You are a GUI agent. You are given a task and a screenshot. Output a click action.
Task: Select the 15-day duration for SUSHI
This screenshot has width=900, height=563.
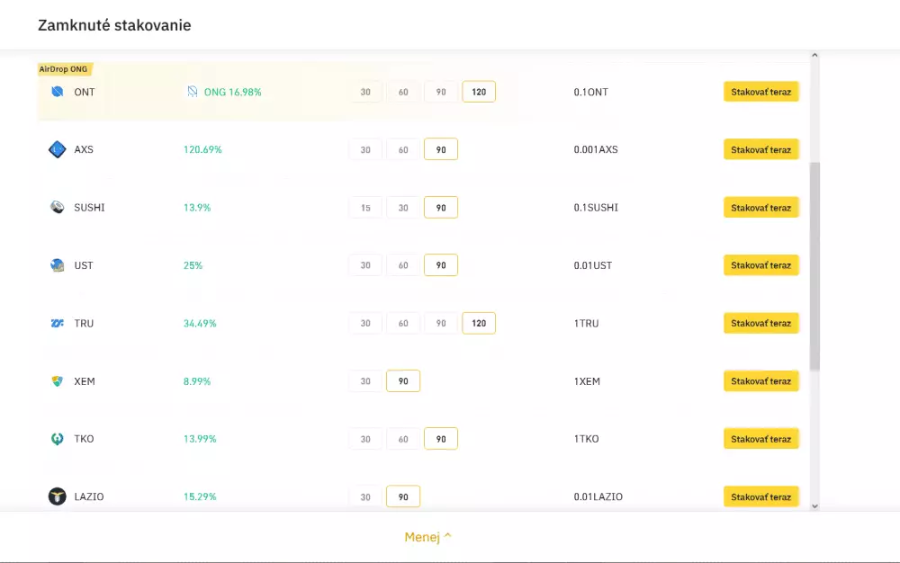(365, 207)
